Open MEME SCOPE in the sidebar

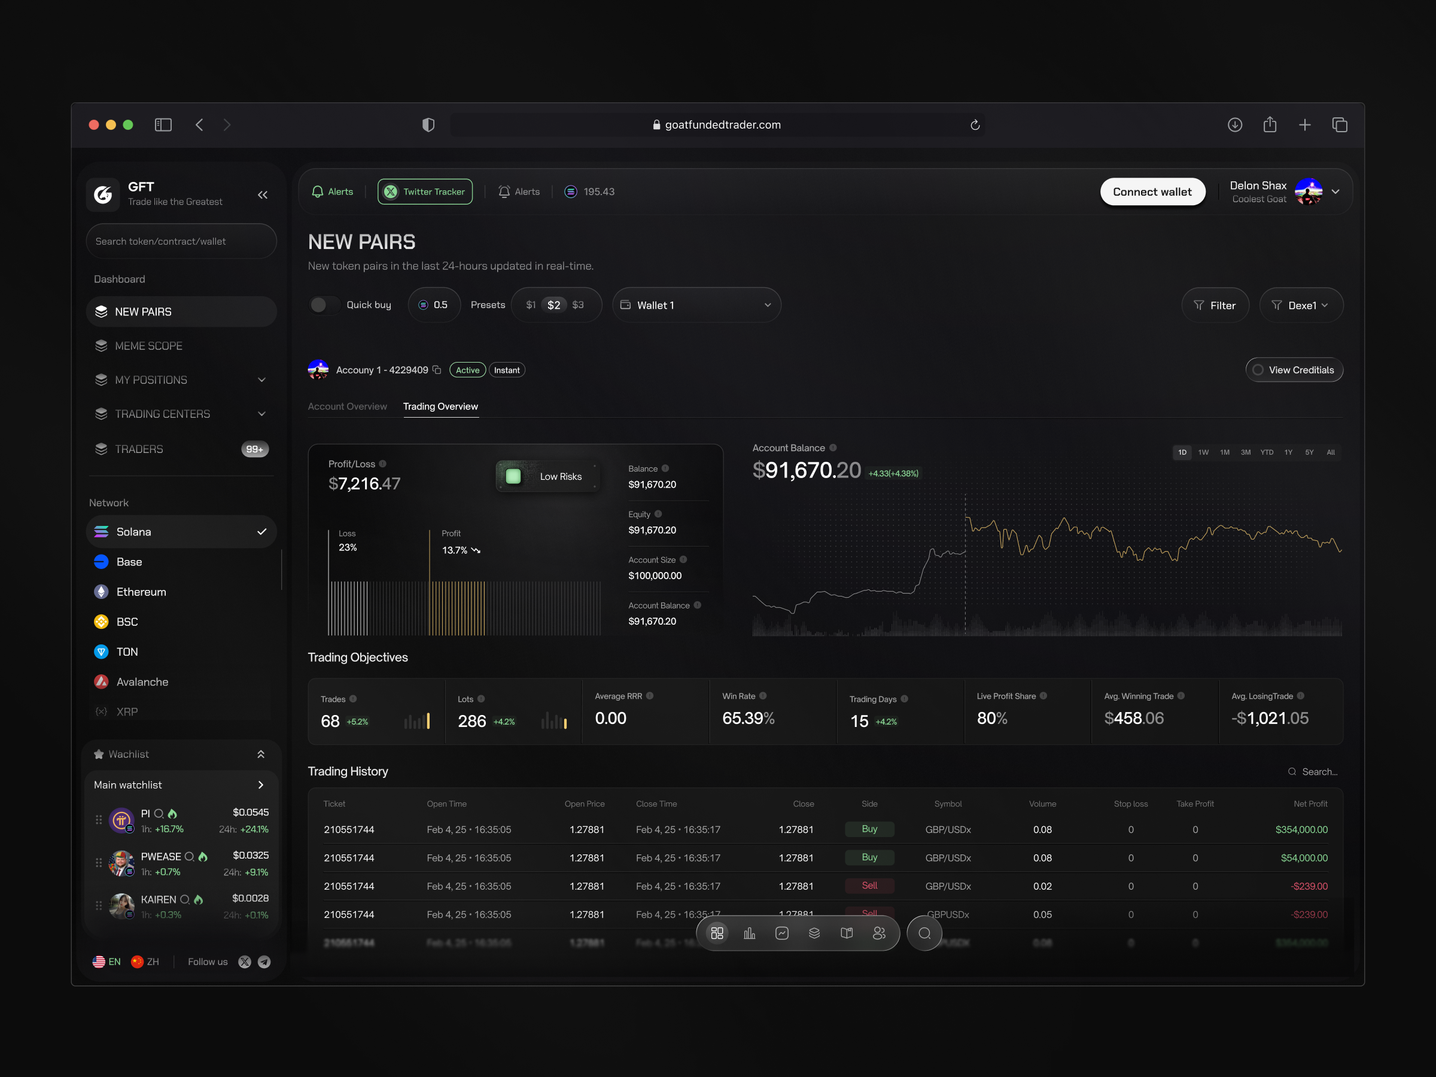(x=148, y=345)
